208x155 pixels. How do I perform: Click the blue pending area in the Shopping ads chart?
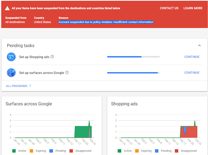click(185, 129)
